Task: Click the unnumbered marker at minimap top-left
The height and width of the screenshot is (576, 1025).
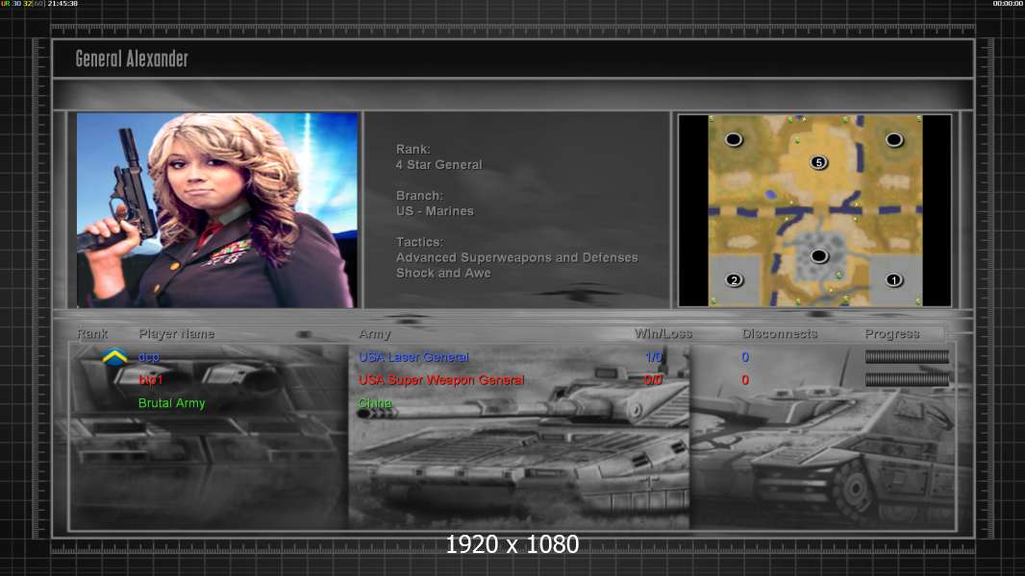Action: [734, 139]
